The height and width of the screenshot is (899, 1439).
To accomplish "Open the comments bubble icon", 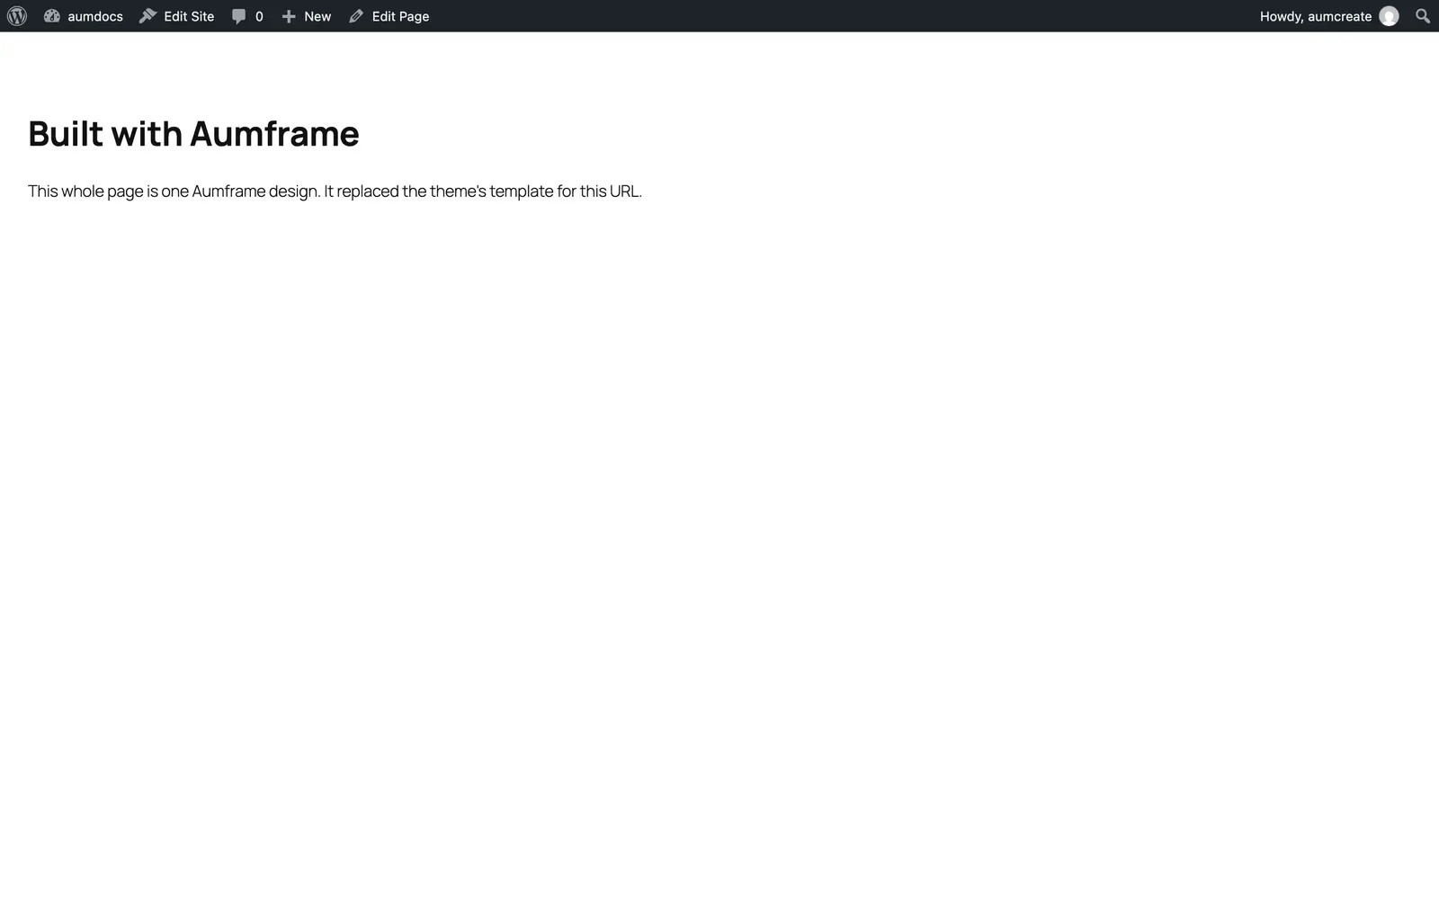I will pos(238,16).
